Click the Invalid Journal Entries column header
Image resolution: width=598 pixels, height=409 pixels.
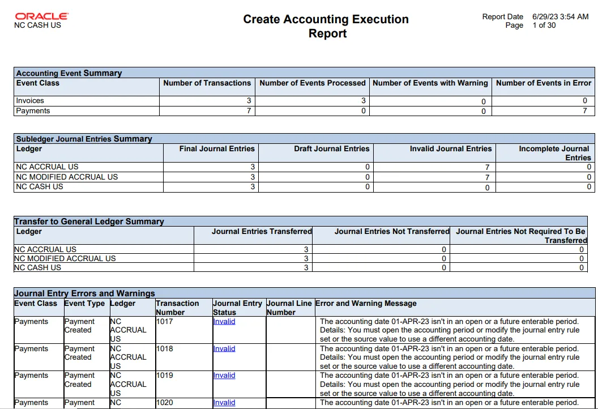[x=450, y=149]
